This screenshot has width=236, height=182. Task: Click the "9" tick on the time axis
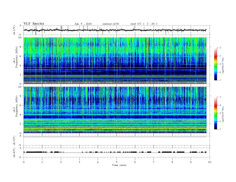click(191, 162)
